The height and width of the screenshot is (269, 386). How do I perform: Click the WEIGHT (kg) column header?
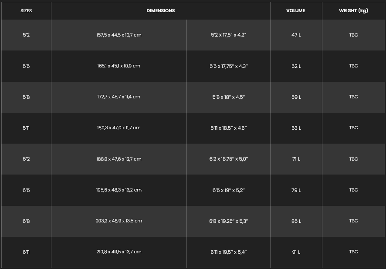353,10
